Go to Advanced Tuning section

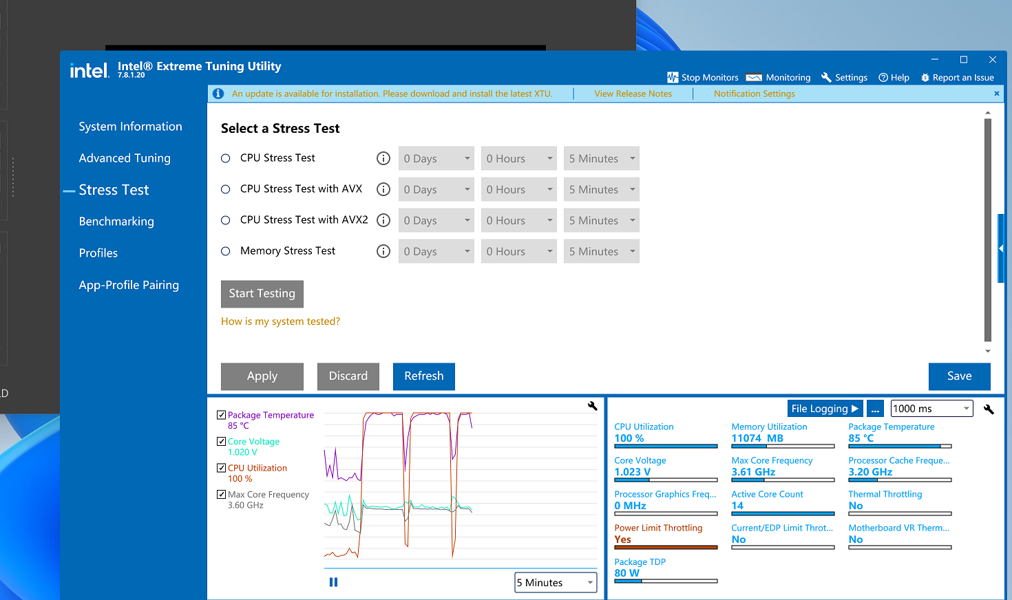[125, 158]
